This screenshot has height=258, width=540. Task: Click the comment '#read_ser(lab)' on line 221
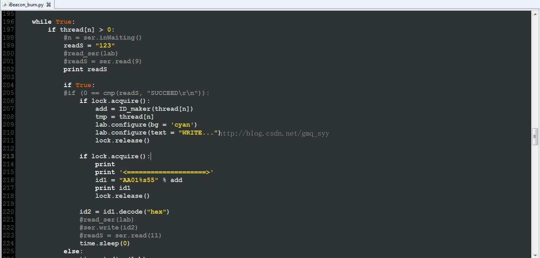coord(107,220)
